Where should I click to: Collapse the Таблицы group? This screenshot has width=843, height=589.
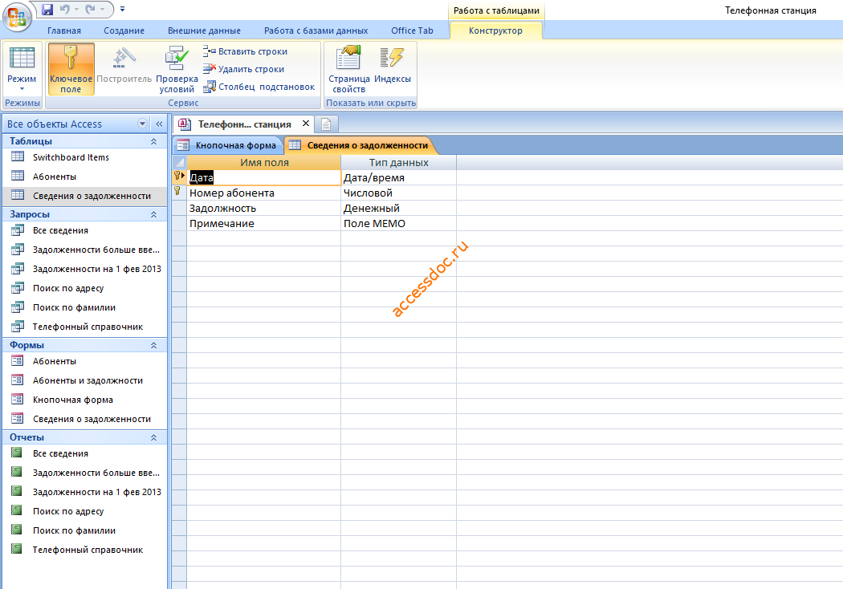pos(154,141)
